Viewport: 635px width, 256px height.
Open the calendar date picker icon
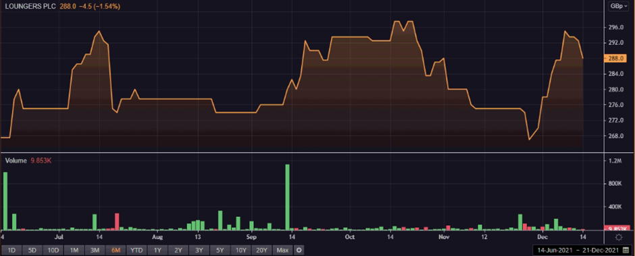[626, 251]
